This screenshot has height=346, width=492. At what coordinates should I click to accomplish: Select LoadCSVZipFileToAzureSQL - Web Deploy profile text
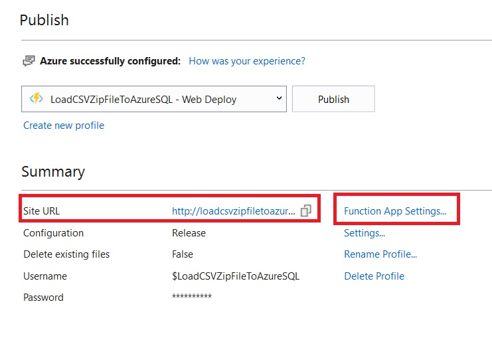point(143,100)
